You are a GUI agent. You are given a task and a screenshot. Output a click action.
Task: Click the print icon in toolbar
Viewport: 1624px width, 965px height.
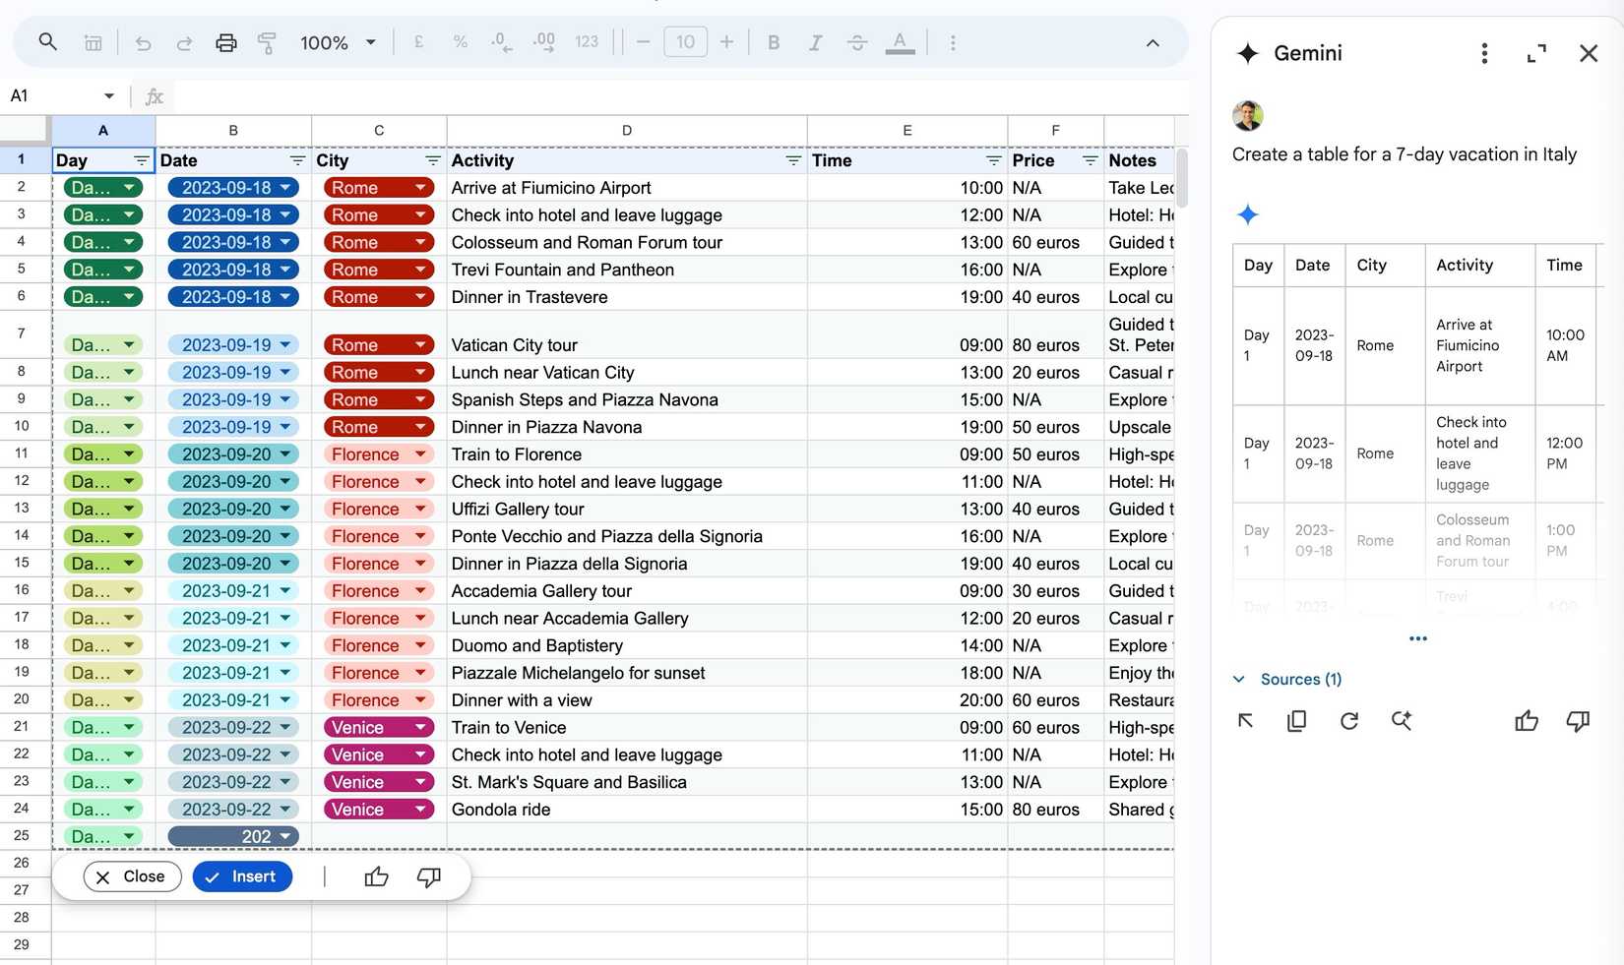[x=226, y=42]
